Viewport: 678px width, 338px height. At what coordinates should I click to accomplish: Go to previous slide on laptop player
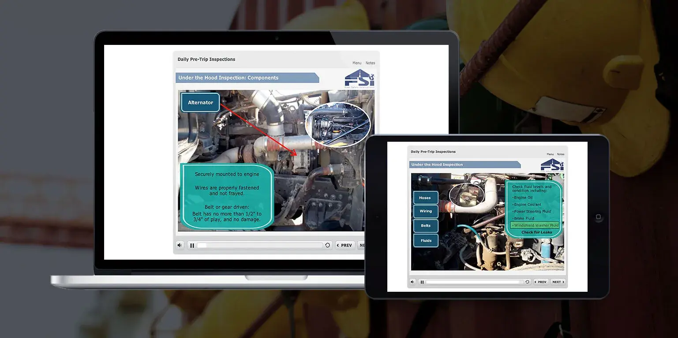click(345, 245)
